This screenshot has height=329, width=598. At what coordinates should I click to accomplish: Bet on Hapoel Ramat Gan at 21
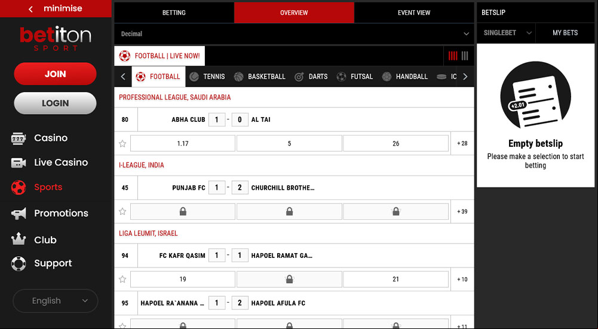[x=395, y=279]
